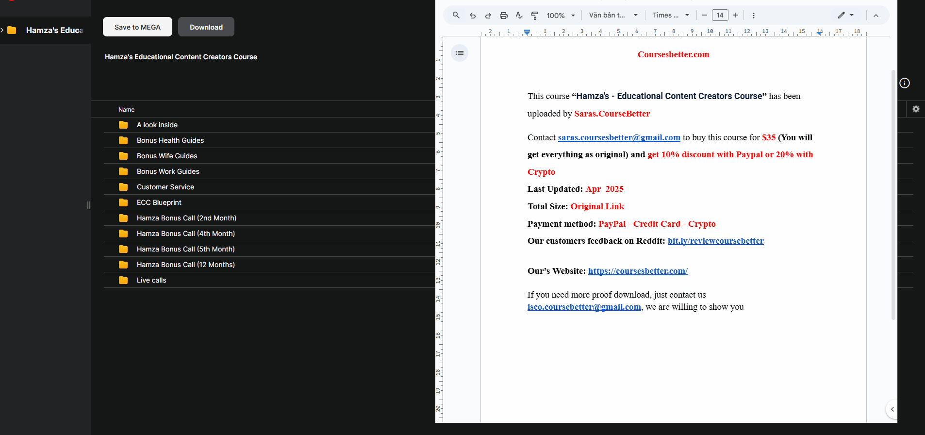This screenshot has height=435, width=925.
Task: Expand Hamza's Educa tree folder arrow
Action: [2, 30]
